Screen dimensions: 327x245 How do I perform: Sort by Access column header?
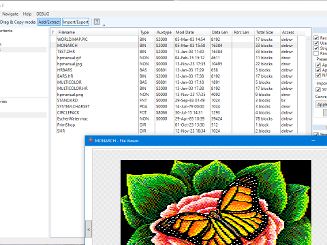click(x=288, y=32)
